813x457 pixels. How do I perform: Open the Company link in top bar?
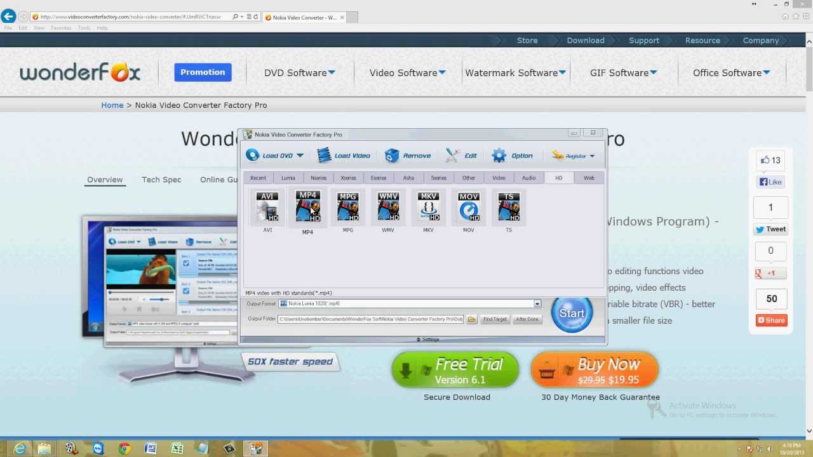761,40
